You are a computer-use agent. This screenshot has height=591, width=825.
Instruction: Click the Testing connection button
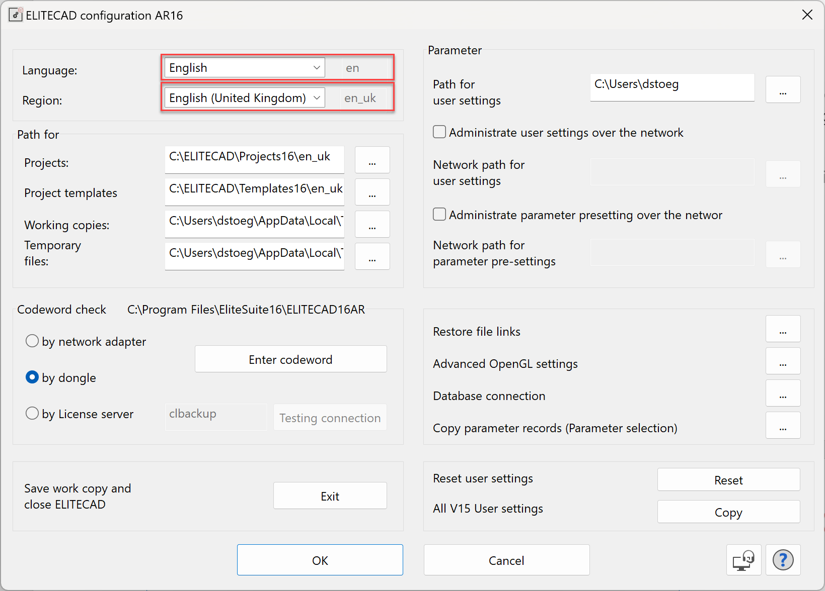[x=330, y=417]
